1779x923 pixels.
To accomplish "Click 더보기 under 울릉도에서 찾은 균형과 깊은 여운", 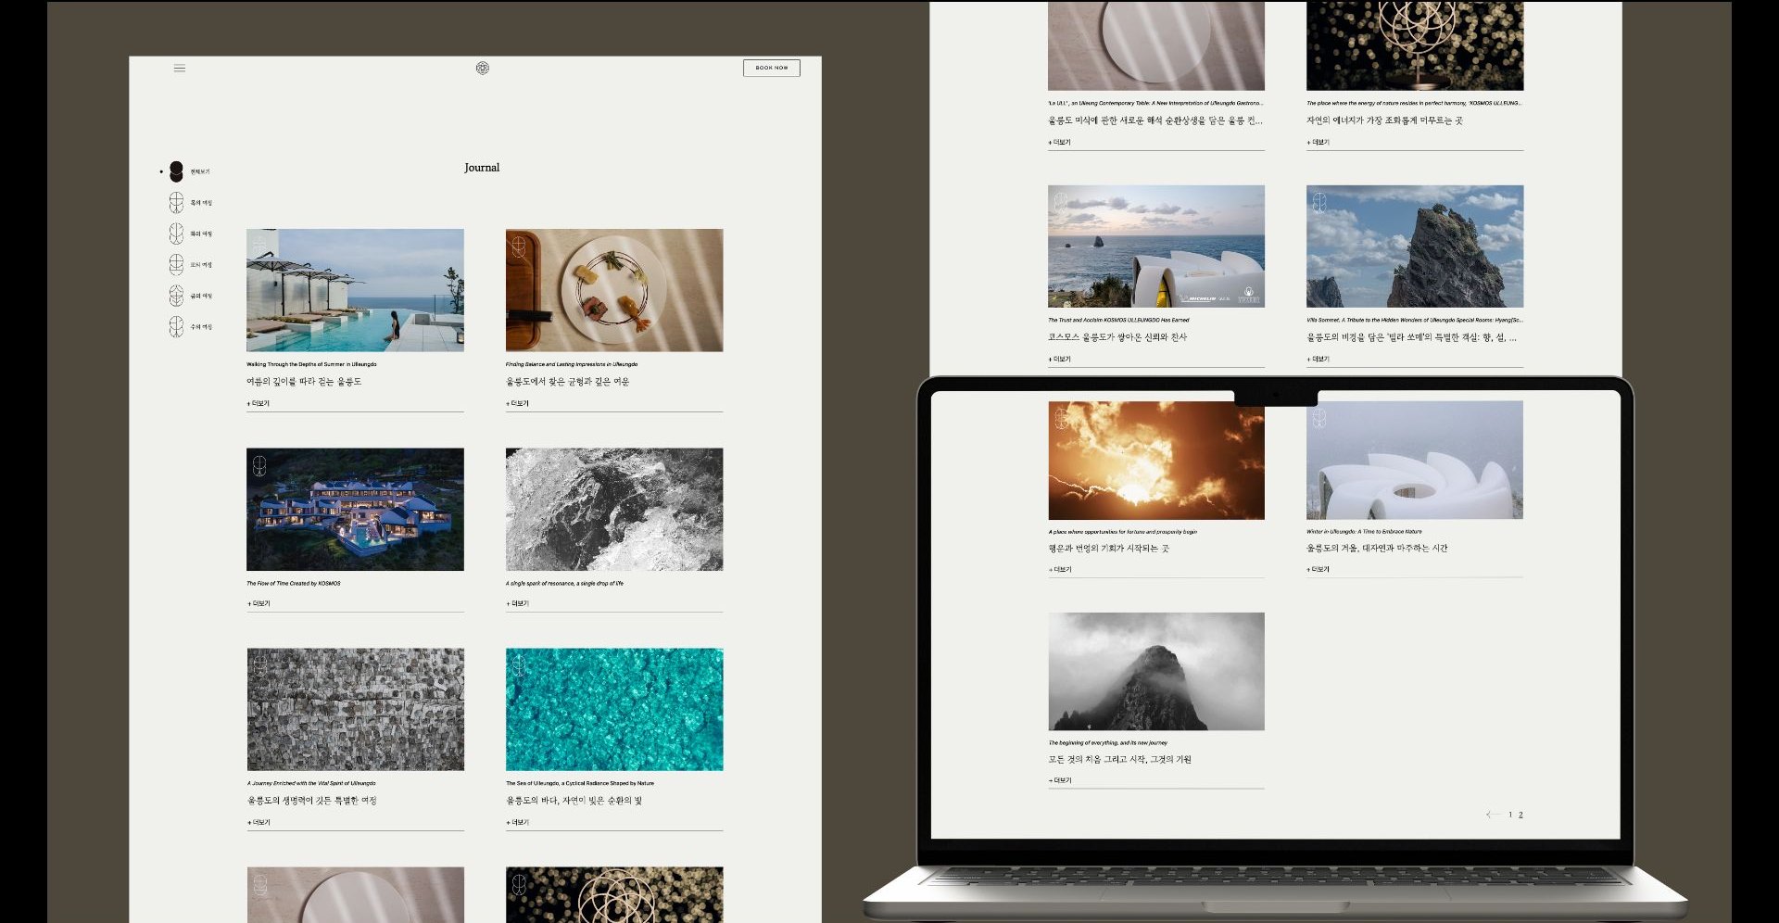I will [518, 404].
